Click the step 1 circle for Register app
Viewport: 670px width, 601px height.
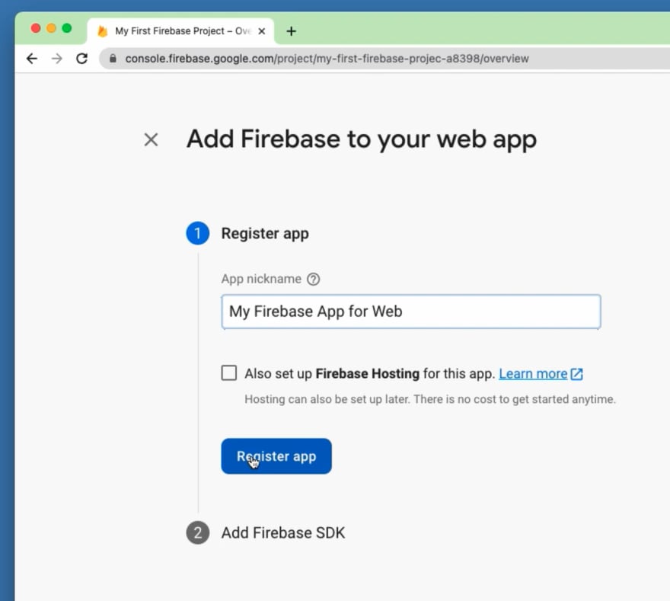point(198,233)
